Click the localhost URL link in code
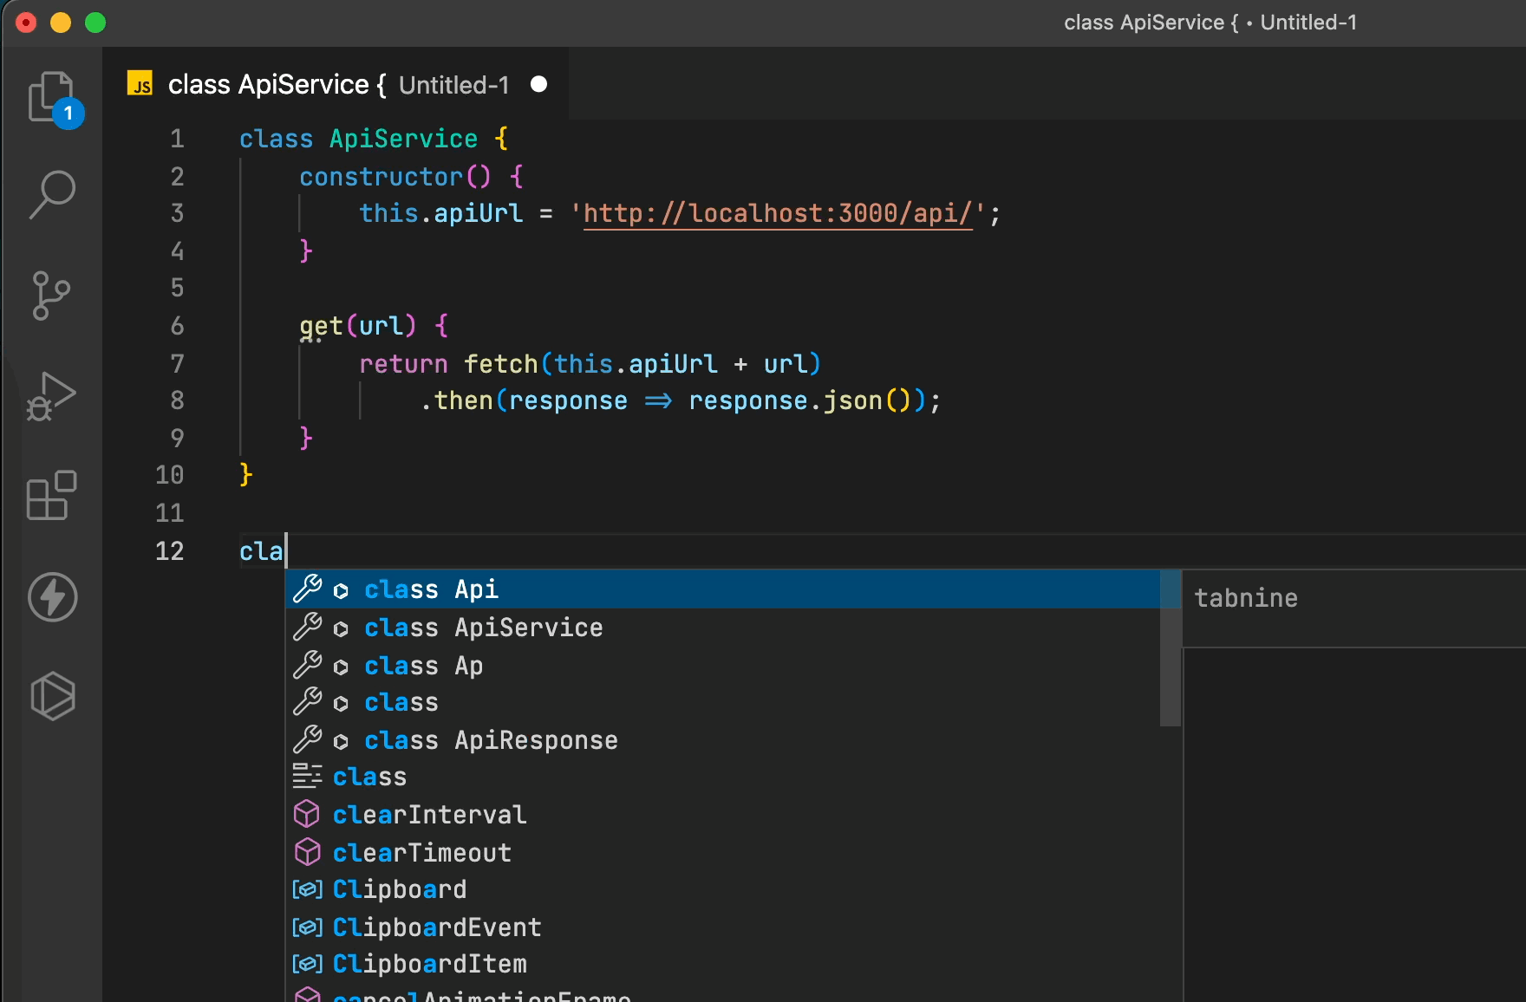Screen dimensions: 1526x1002 778,213
